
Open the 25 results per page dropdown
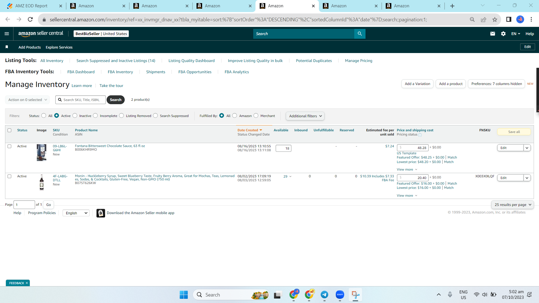tap(513, 205)
